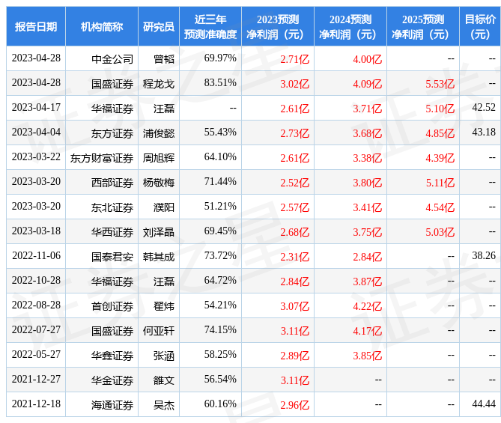Click the 5.03亿 forecast value
The width and height of the screenshot is (501, 423).
point(440,232)
